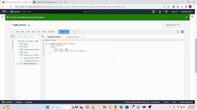Expand the google folder

19,44
